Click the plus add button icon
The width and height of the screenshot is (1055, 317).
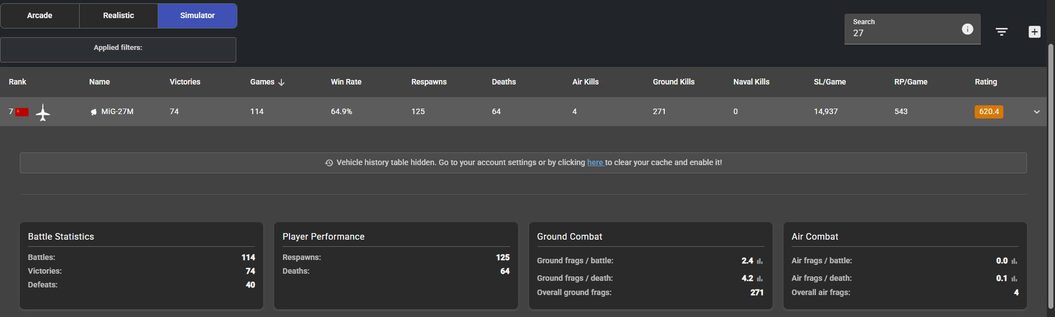click(x=1034, y=32)
